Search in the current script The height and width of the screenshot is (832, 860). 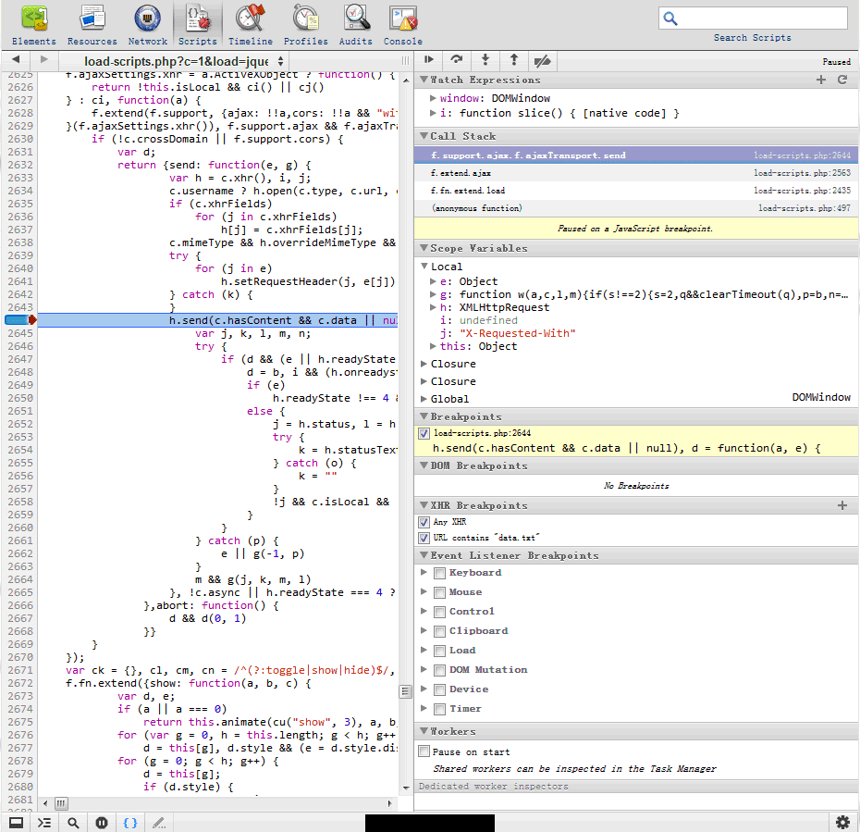tap(73, 823)
